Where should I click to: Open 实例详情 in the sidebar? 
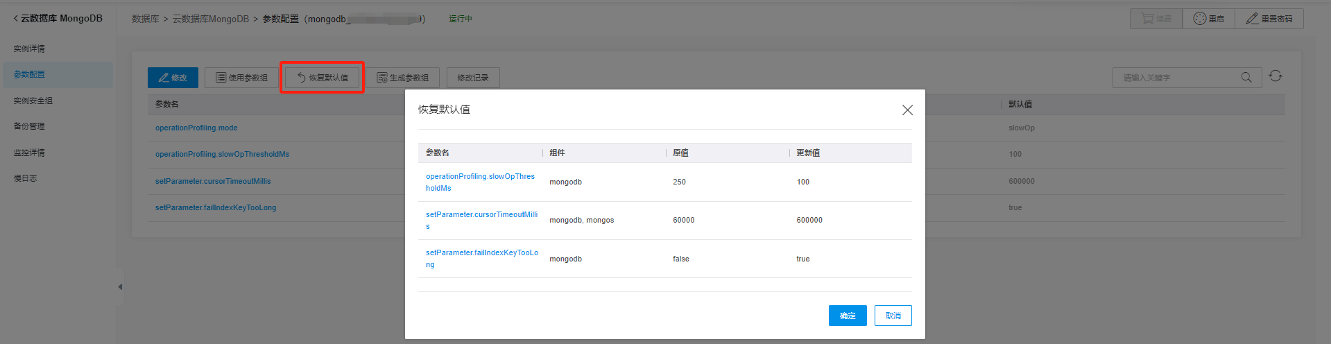tap(29, 49)
